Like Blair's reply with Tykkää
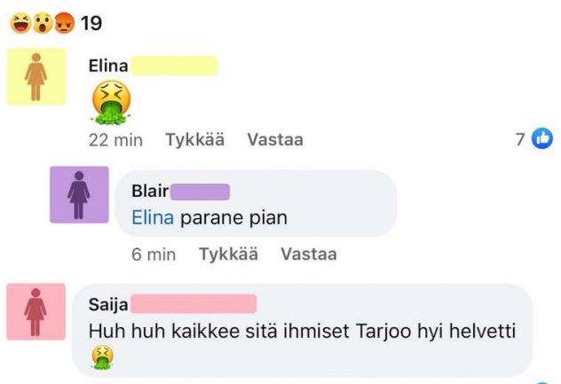This screenshot has height=384, width=561. [228, 255]
